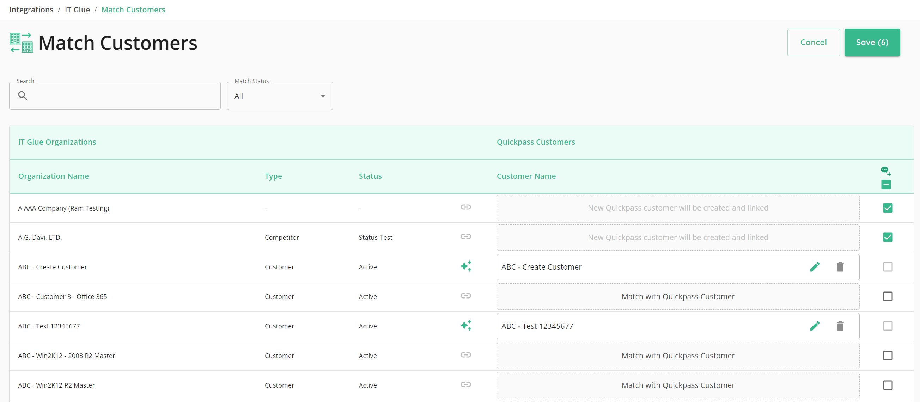Open the Match Status dropdown
Screen dimensions: 920x402
click(x=280, y=96)
